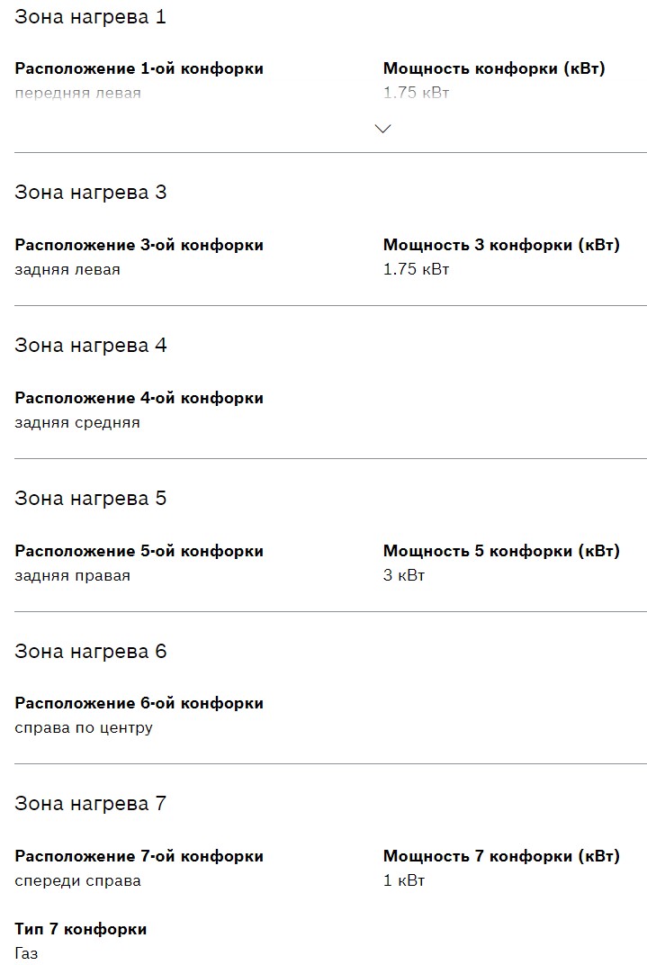Click the 1 кВт power value

pyautogui.click(x=403, y=880)
